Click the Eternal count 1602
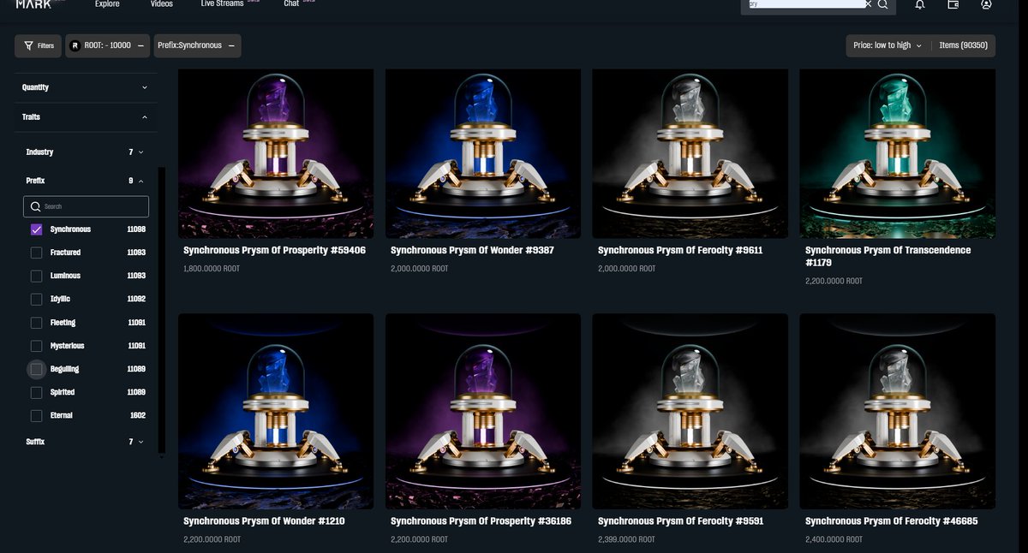1028x553 pixels. (x=137, y=415)
